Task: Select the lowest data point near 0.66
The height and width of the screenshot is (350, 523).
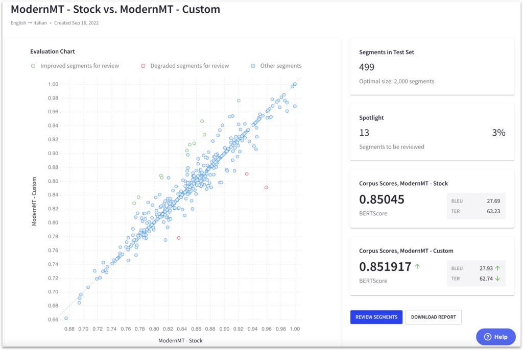Action: [66, 318]
